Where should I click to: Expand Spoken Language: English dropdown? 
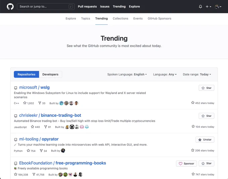(x=127, y=74)
